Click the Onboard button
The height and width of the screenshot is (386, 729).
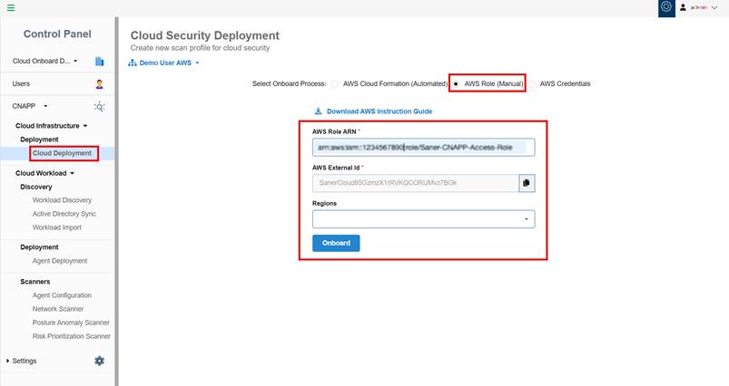[336, 243]
